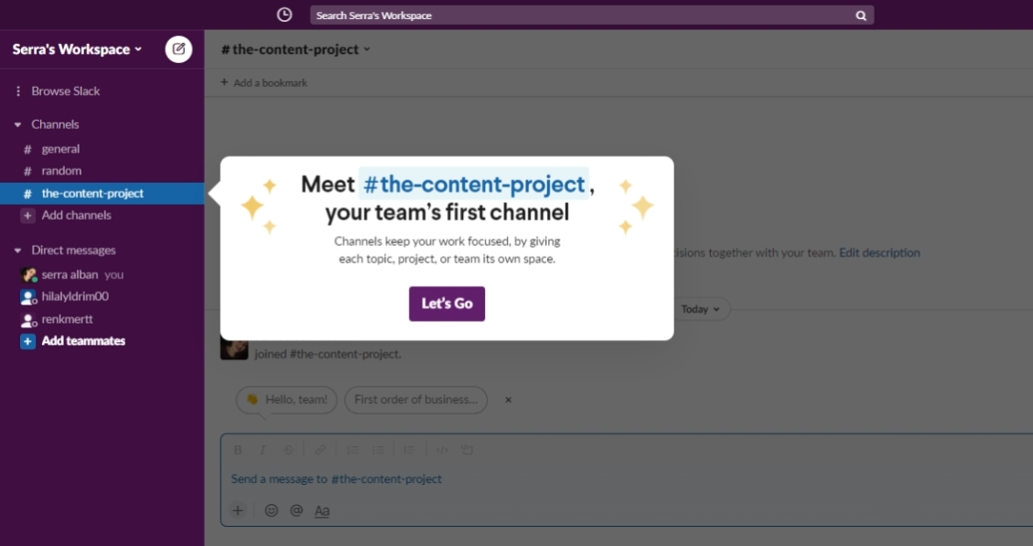Viewport: 1033px width, 546px height.
Task: Toggle strikethrough formatting in the composer
Action: pos(286,449)
